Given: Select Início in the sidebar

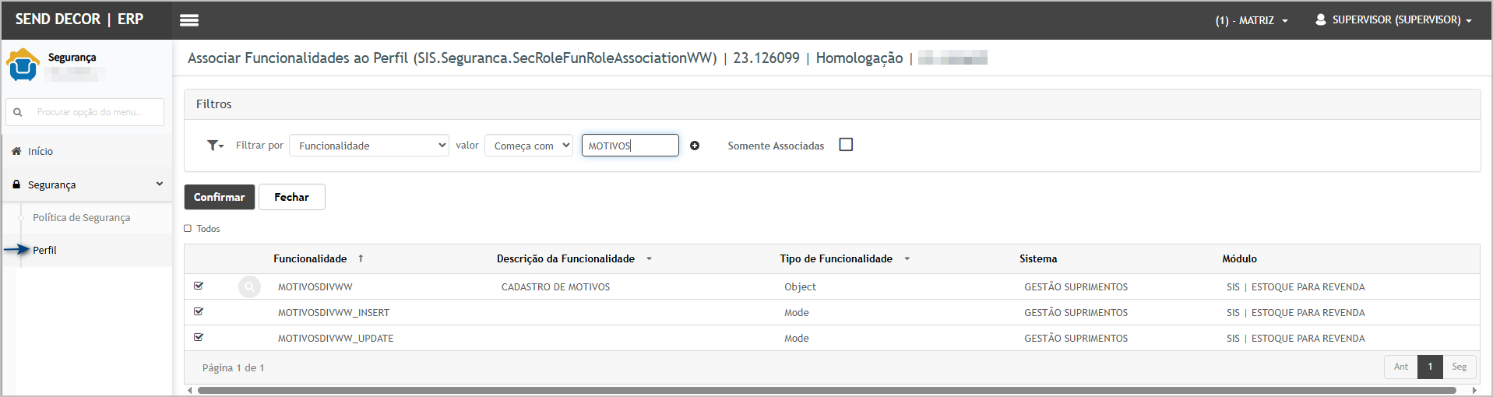Looking at the screenshot, I should coord(40,152).
